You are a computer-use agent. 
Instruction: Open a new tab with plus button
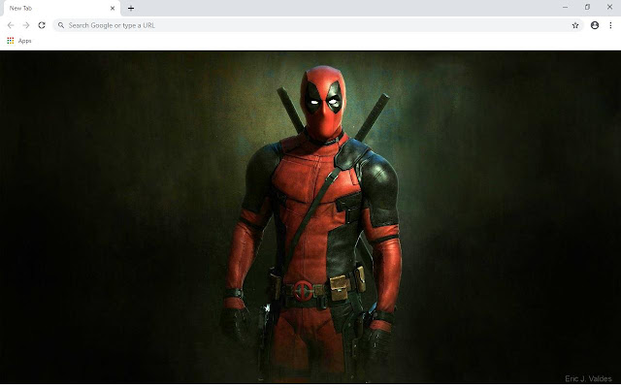(131, 8)
